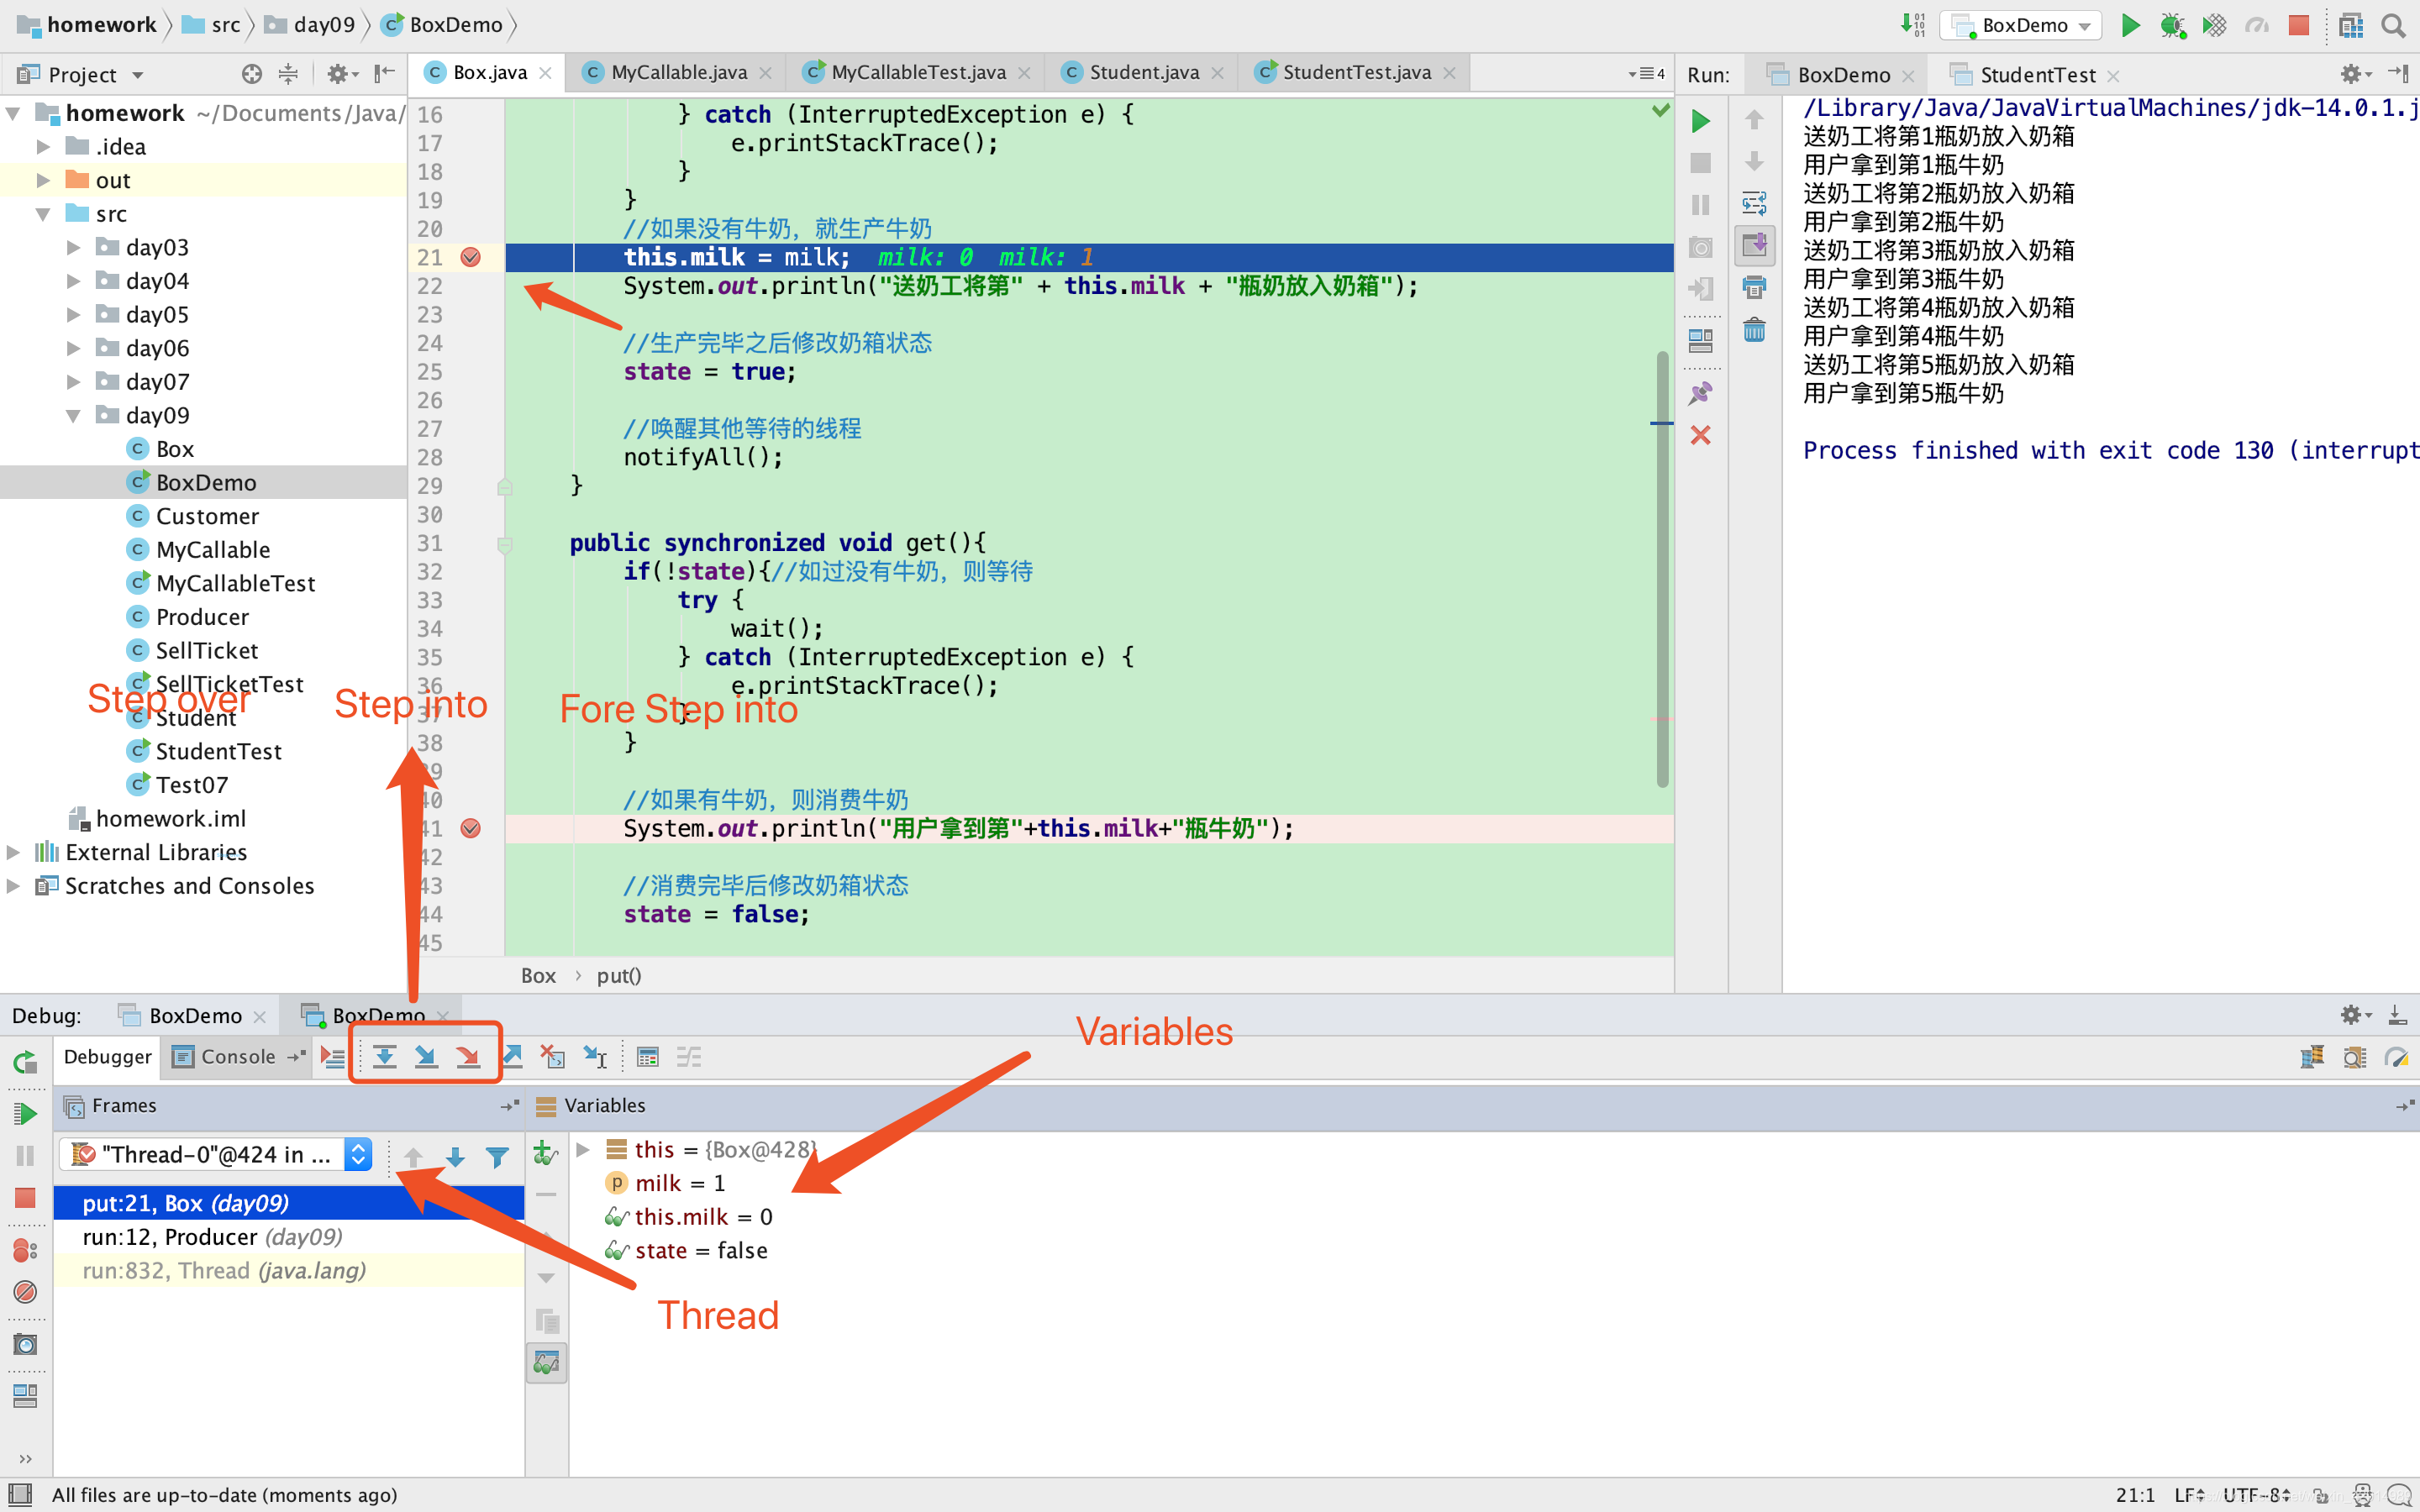Expand the day03 folder

coord(73,247)
